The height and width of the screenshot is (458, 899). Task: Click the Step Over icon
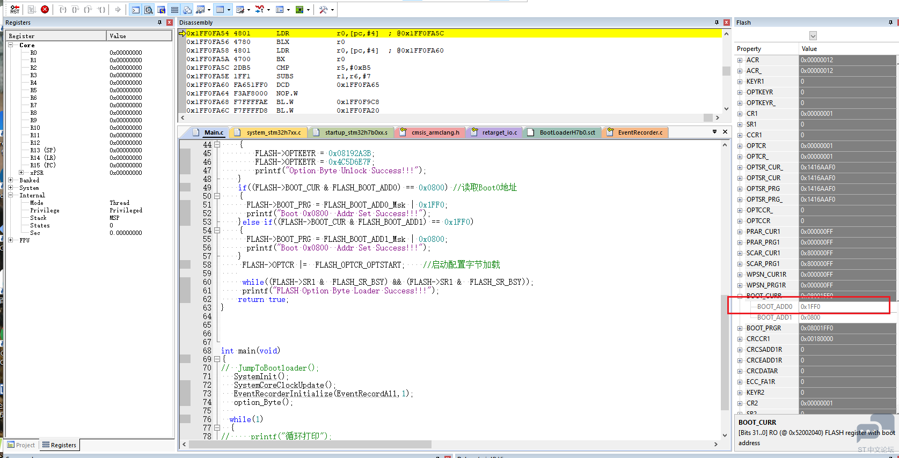(x=75, y=9)
